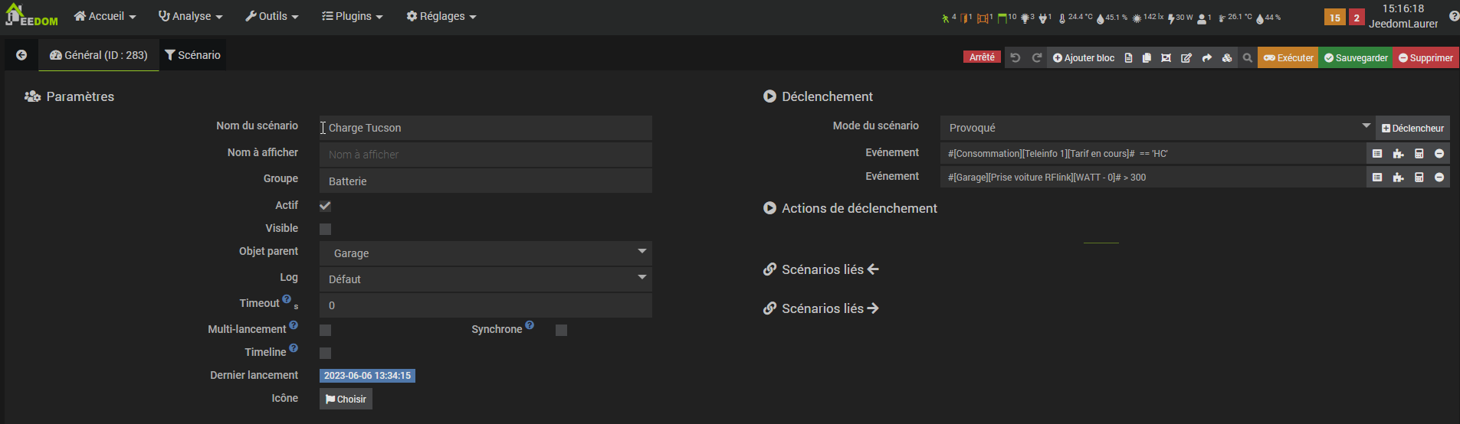
Task: Click the copy scenario icon
Action: coord(1147,58)
